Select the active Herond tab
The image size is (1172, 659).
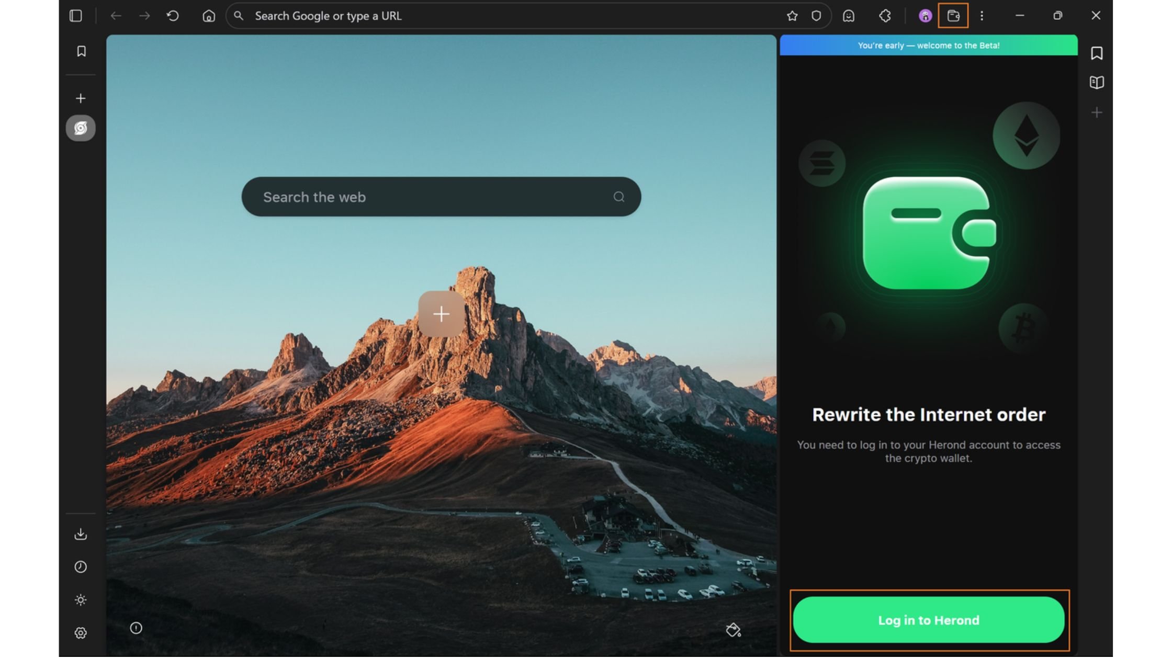pyautogui.click(x=81, y=128)
